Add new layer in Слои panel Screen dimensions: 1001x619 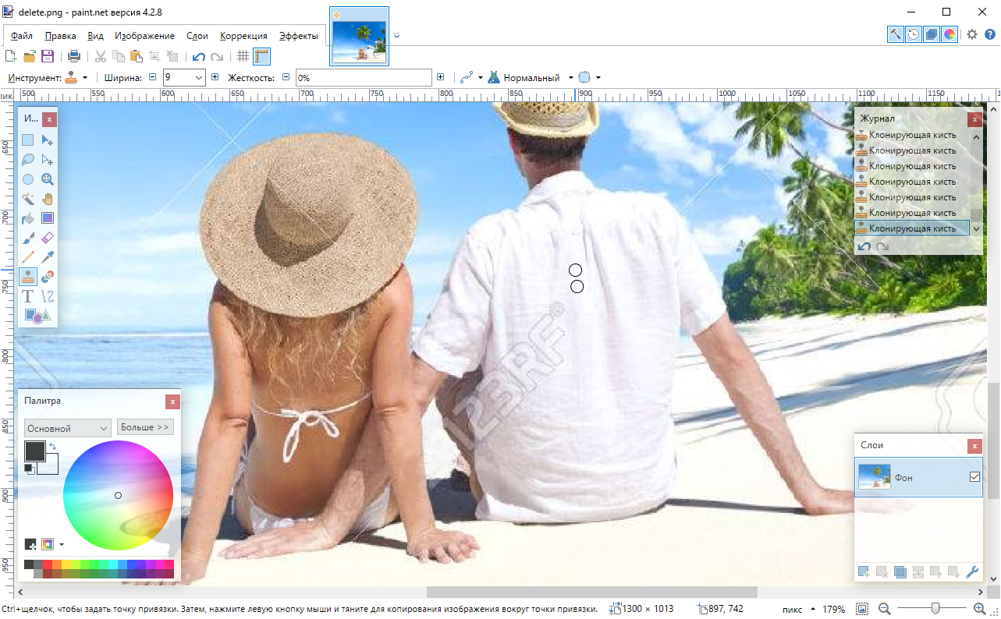(864, 572)
